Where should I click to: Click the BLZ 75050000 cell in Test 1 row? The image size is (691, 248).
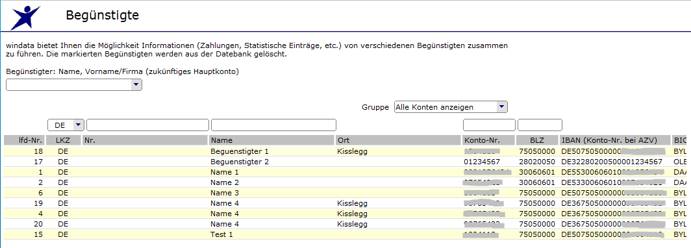pyautogui.click(x=537, y=234)
